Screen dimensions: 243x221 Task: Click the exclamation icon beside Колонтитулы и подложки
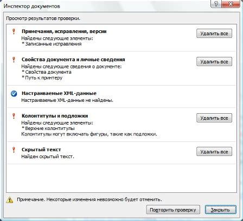[x=14, y=116]
